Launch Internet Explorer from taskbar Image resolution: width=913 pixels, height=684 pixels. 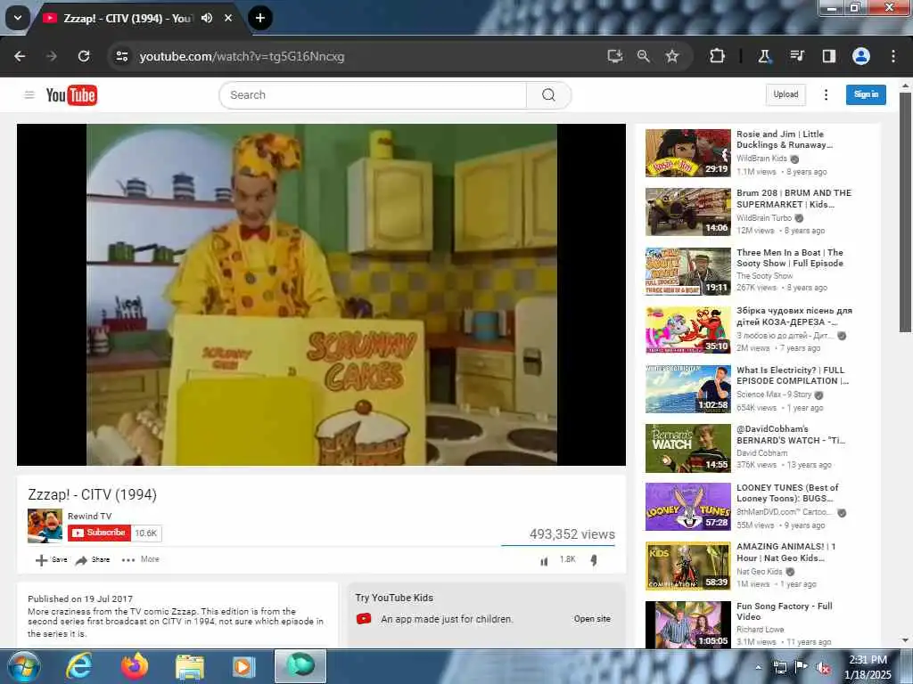click(78, 666)
